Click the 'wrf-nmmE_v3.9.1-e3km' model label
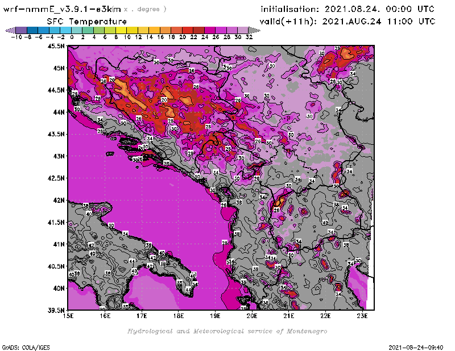The height and width of the screenshot is (351, 455). pos(62,9)
